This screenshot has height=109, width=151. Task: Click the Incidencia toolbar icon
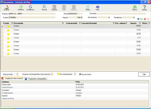click(30, 8)
